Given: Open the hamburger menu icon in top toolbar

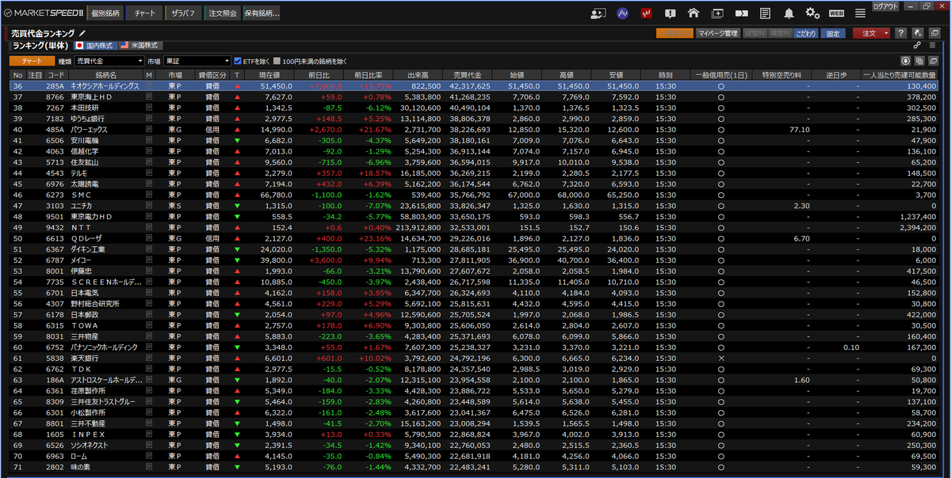Looking at the screenshot, I should pos(860,13).
